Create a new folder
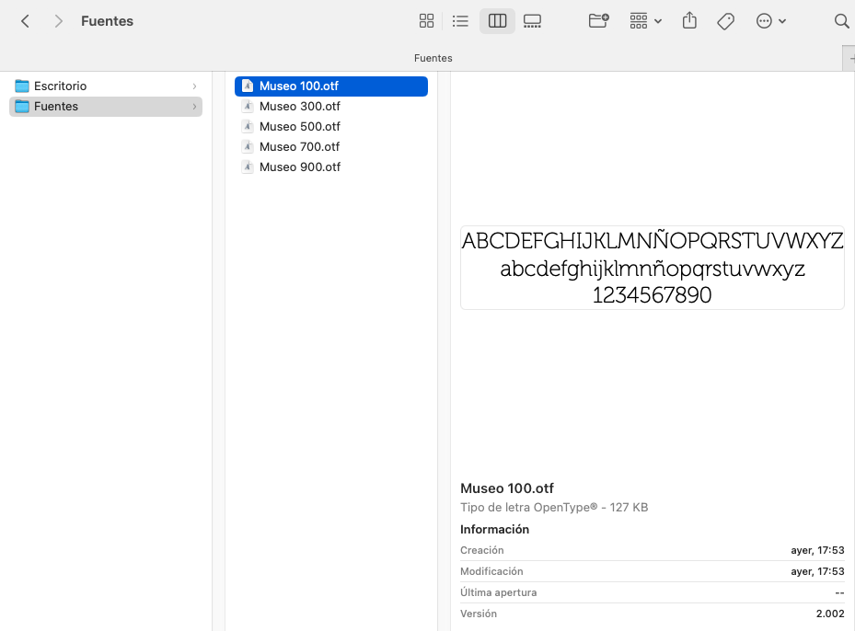This screenshot has width=855, height=631. (599, 21)
